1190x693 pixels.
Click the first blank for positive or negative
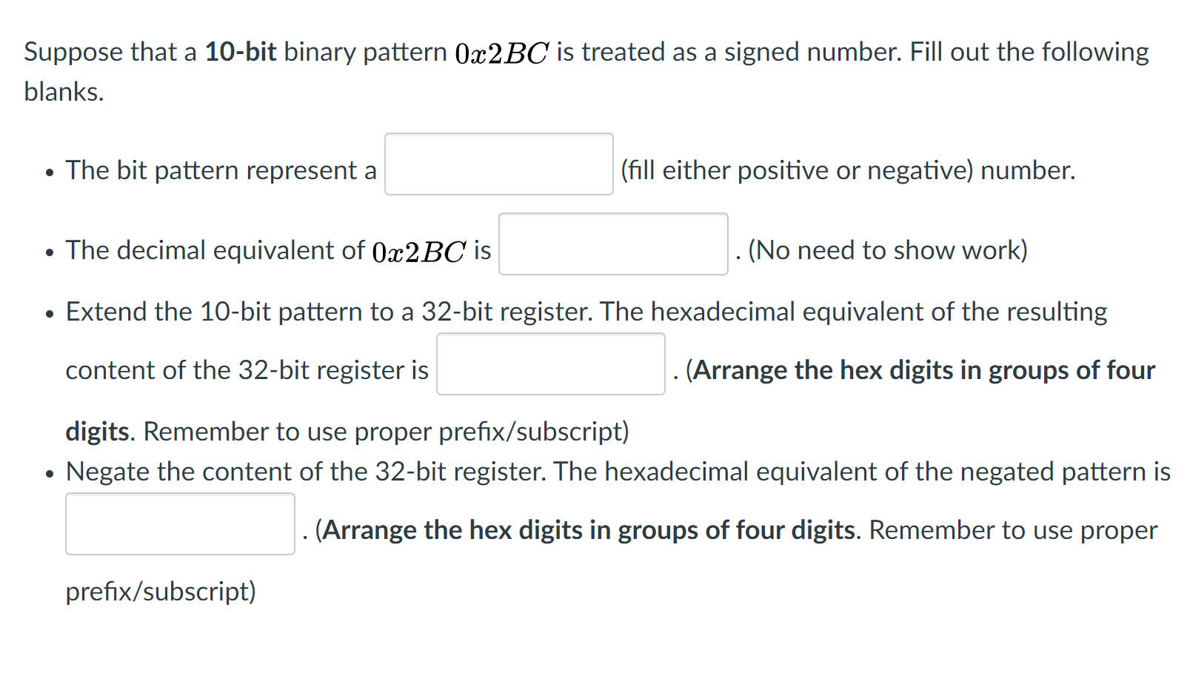[x=498, y=163]
